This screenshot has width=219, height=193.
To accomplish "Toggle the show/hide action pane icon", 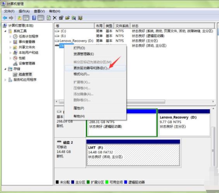I will click(x=41, y=18).
